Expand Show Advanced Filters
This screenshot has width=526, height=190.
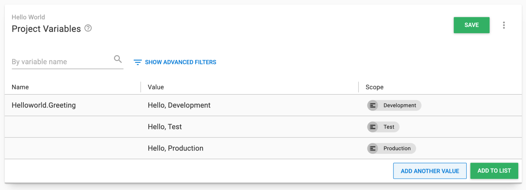tap(180, 62)
